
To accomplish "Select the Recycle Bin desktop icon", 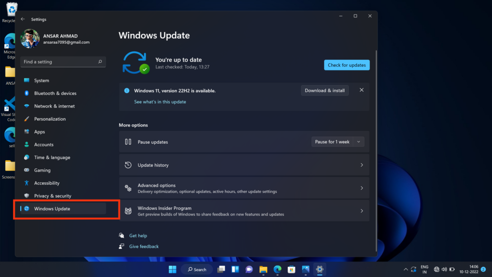I will [x=11, y=13].
